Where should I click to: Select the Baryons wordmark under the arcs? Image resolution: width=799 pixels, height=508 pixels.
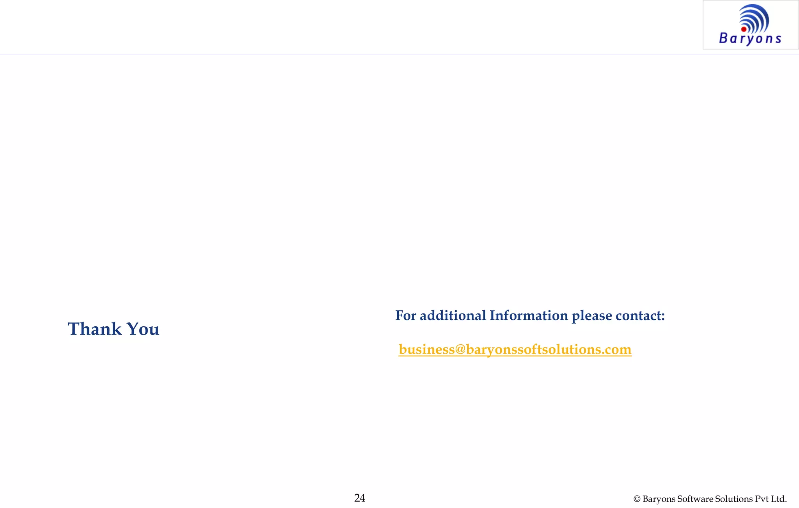[x=750, y=39]
